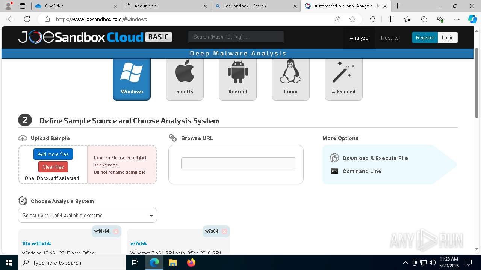This screenshot has height=270, width=481.
Task: Open Download & Execute File option
Action: tap(375, 158)
